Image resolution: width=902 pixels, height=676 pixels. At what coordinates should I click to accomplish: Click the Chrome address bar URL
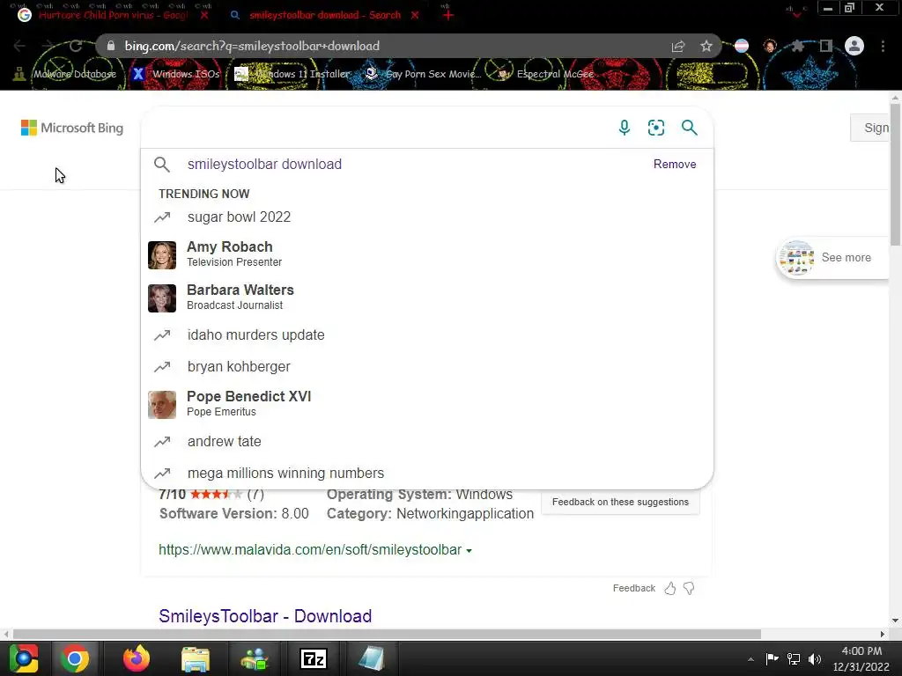(252, 46)
